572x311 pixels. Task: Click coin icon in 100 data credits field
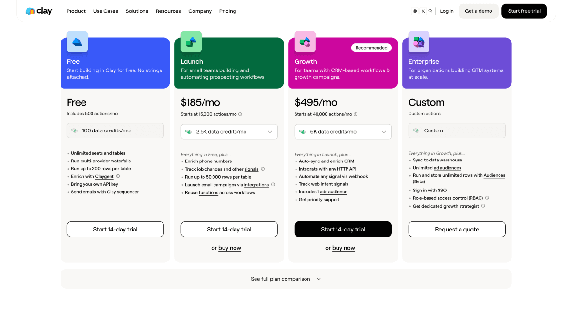pos(74,130)
